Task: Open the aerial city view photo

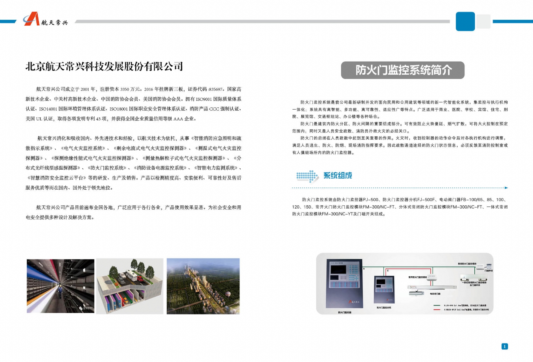Action: [x=203, y=286]
